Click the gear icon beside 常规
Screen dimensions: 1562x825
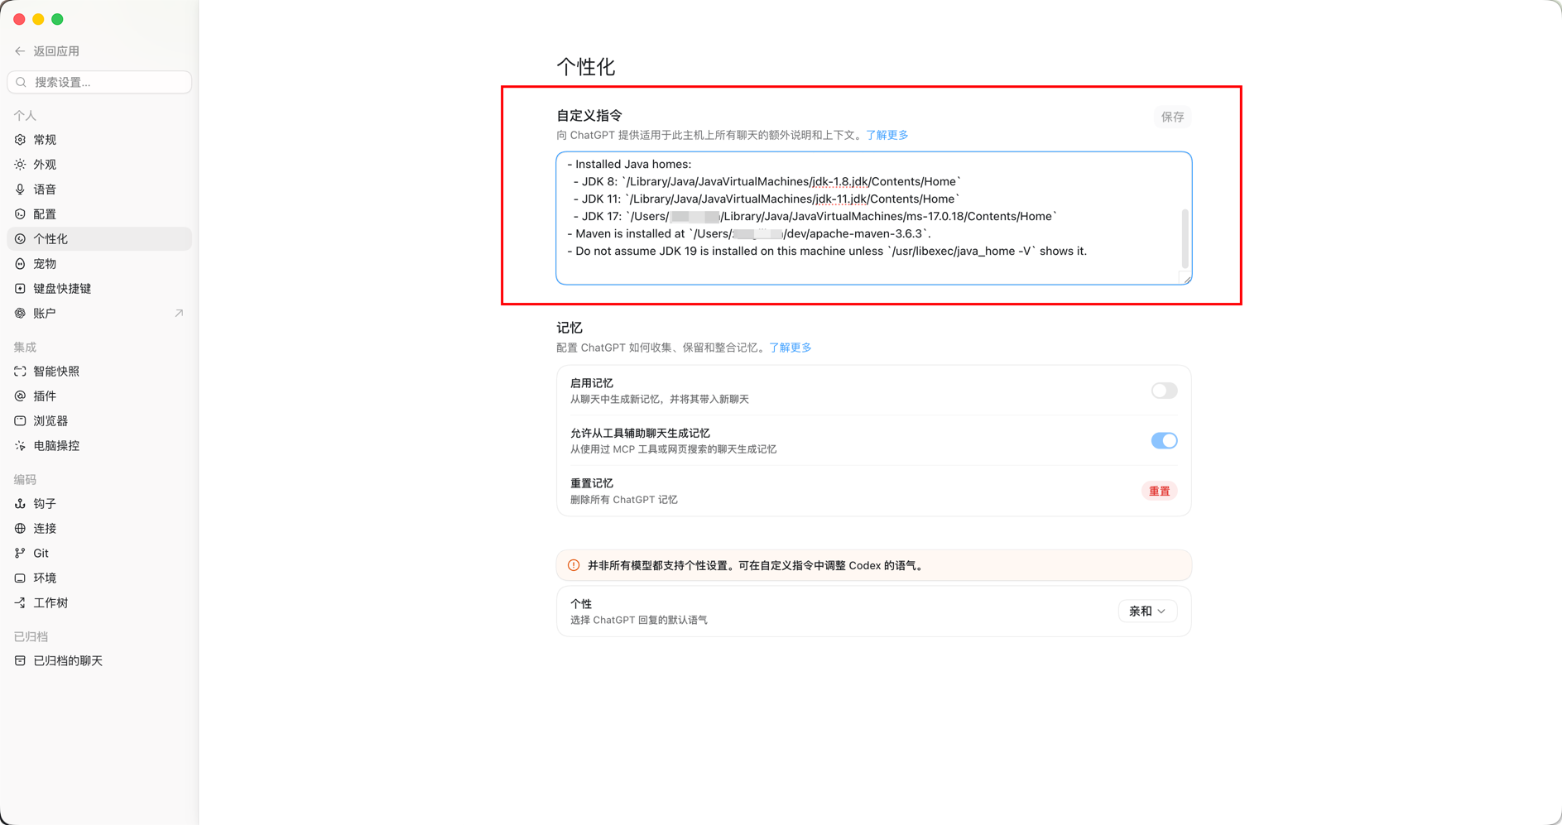click(x=20, y=140)
